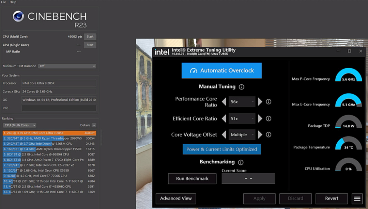The image size is (368, 209).
Task: Increase Efficient Core Ratio with right arrow
Action: point(260,118)
